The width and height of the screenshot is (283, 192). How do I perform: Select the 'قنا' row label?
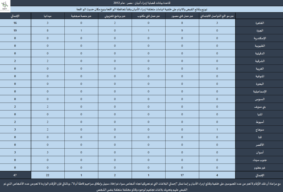260,137
